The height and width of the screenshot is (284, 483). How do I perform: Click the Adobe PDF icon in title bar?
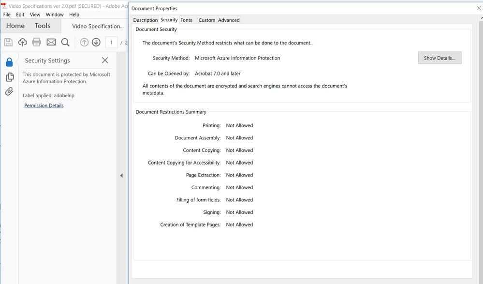point(4,6)
